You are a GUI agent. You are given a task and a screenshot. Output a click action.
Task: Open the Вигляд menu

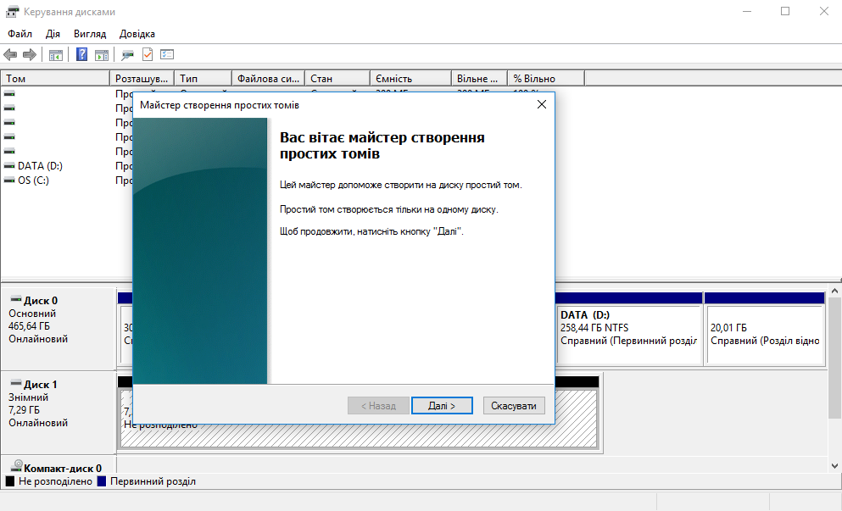tap(90, 34)
